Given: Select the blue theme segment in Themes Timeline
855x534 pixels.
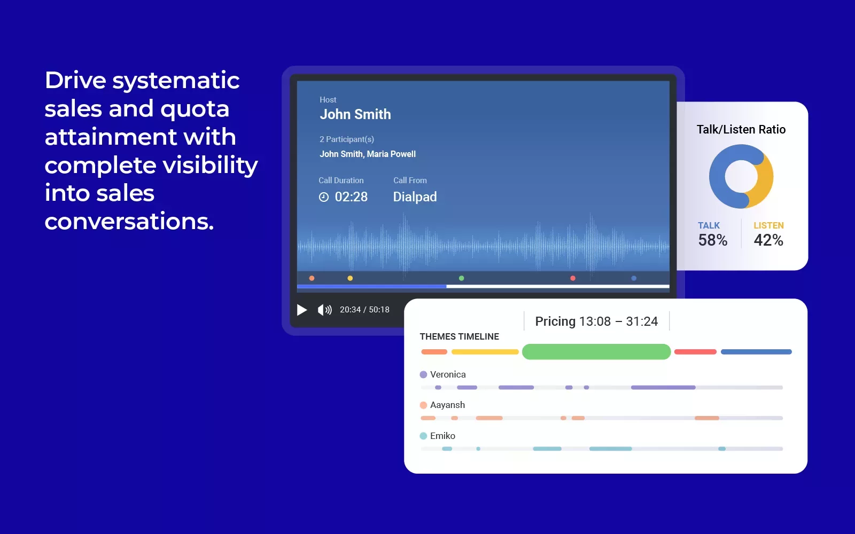Looking at the screenshot, I should [756, 352].
